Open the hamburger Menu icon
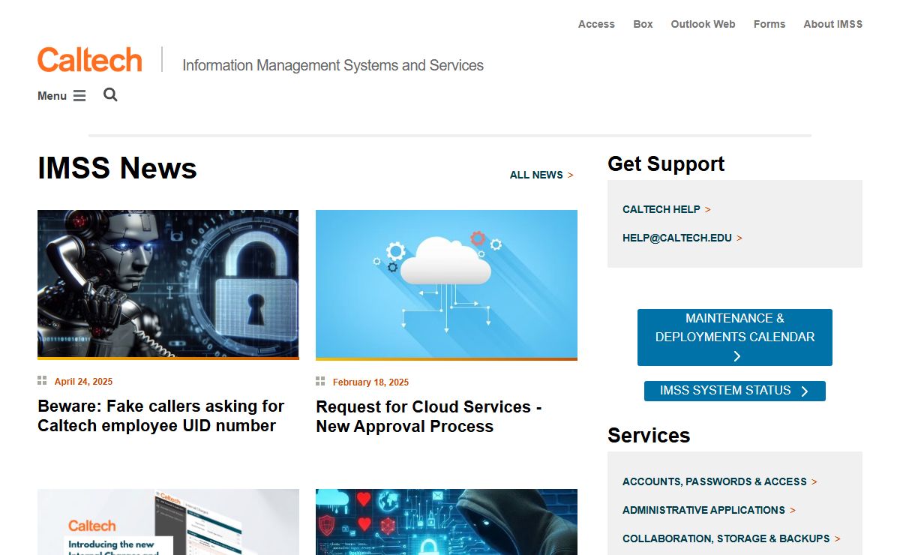 point(79,96)
